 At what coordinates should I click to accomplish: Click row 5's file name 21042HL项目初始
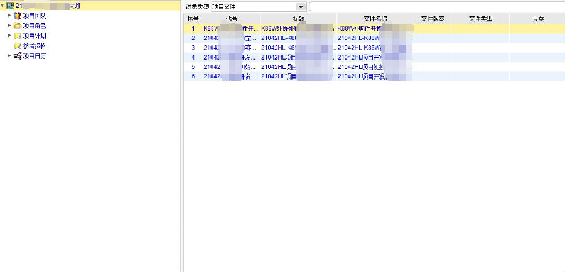(375, 66)
